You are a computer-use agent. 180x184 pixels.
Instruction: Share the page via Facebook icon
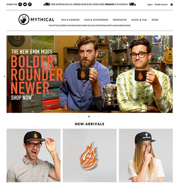(x=20, y=4)
